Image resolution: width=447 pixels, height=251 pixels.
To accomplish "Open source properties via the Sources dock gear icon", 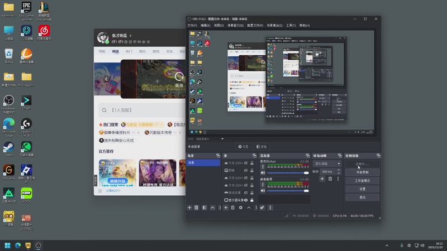I will coord(241,207).
